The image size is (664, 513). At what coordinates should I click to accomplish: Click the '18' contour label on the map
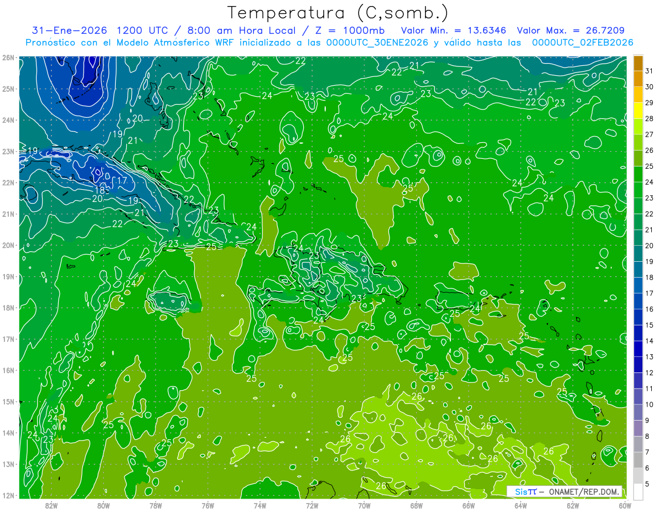click(101, 190)
